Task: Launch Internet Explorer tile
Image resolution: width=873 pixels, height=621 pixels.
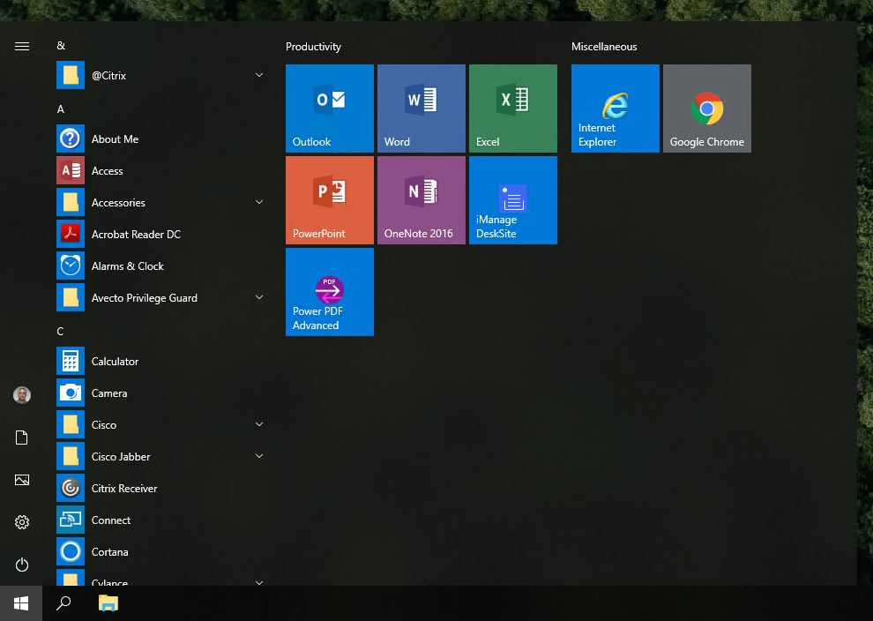Action: [x=616, y=108]
